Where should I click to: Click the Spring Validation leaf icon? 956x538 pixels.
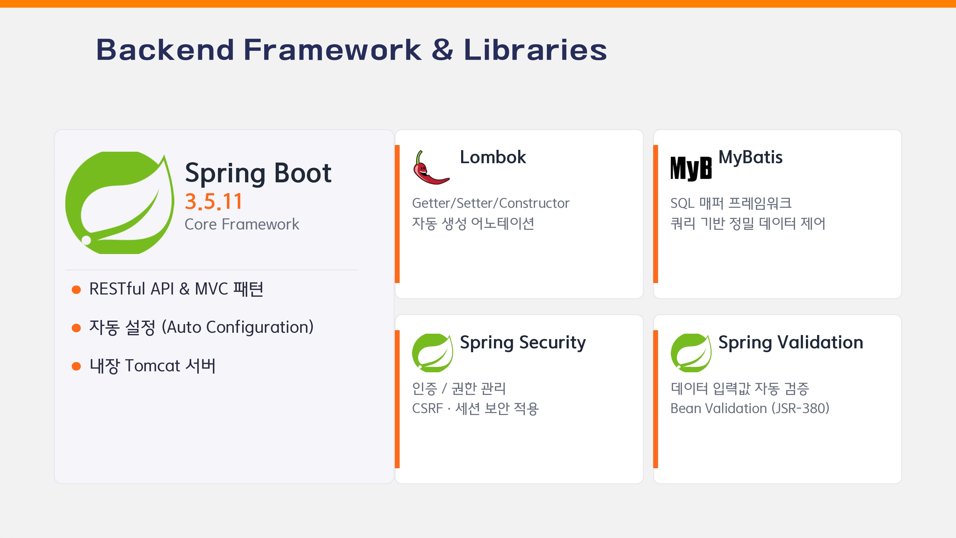click(x=691, y=353)
